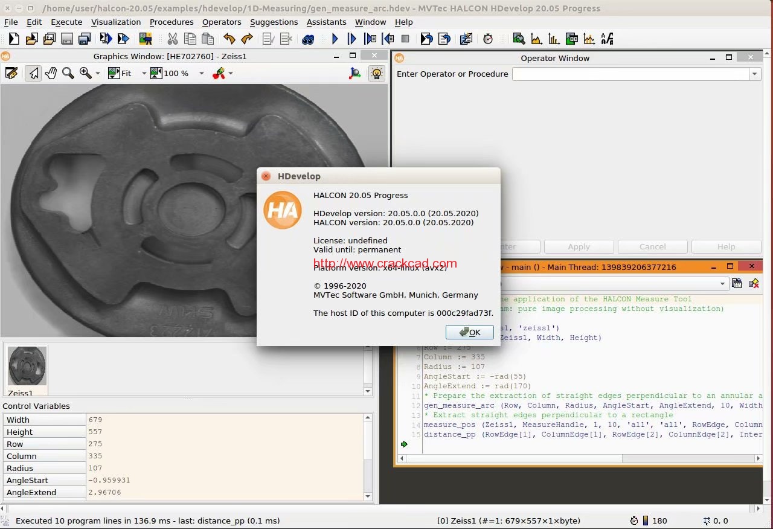
Task: Click the Save program disk icon
Action: tap(67, 39)
